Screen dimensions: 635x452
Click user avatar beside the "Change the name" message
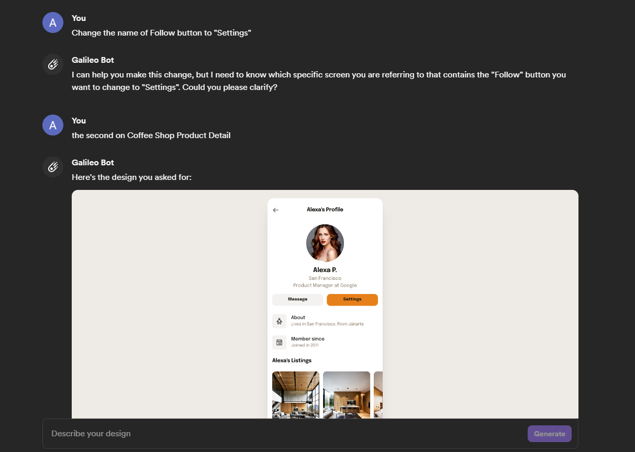52,22
